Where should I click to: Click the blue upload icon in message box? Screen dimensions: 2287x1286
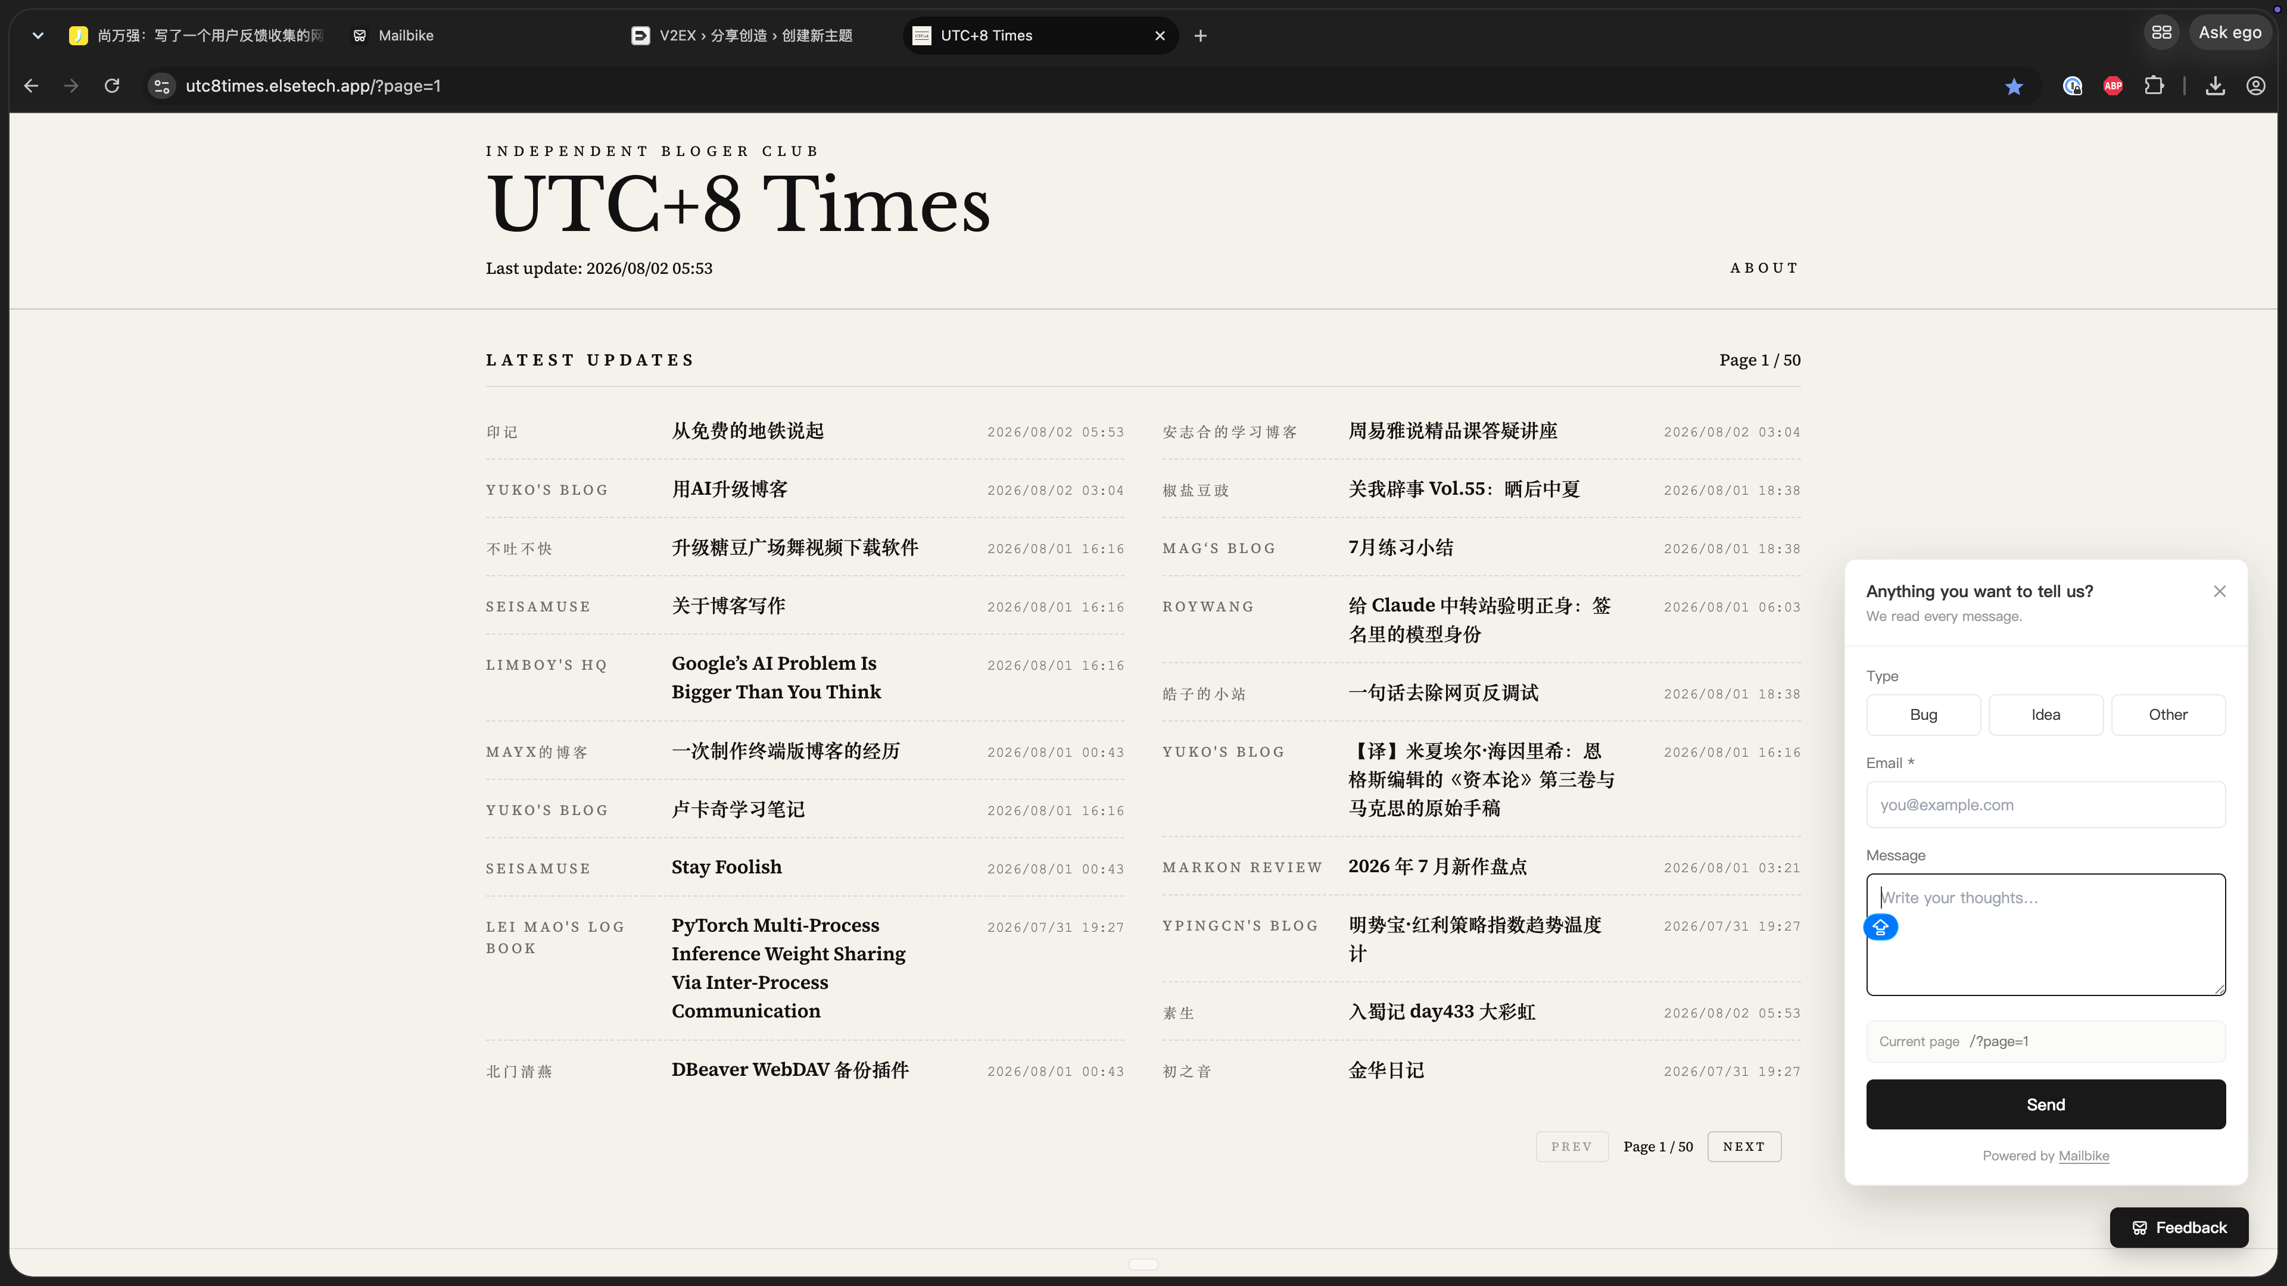pyautogui.click(x=1880, y=928)
